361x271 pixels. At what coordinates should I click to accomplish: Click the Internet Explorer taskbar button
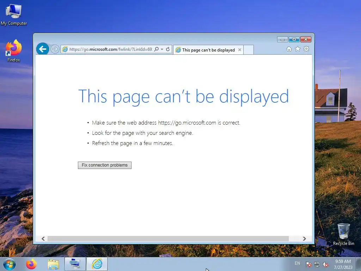pyautogui.click(x=97, y=264)
